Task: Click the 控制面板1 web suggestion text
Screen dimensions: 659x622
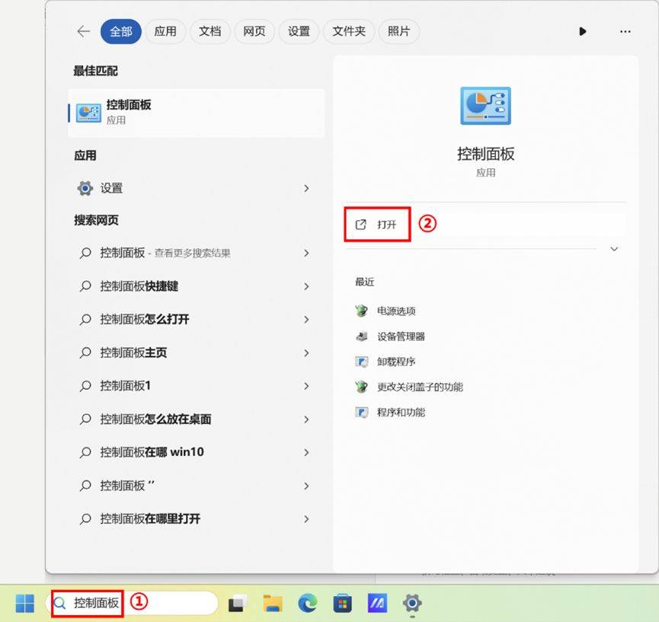Action: pos(125,386)
